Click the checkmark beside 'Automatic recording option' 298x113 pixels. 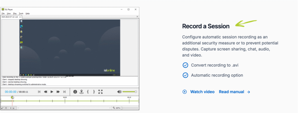click(x=185, y=75)
